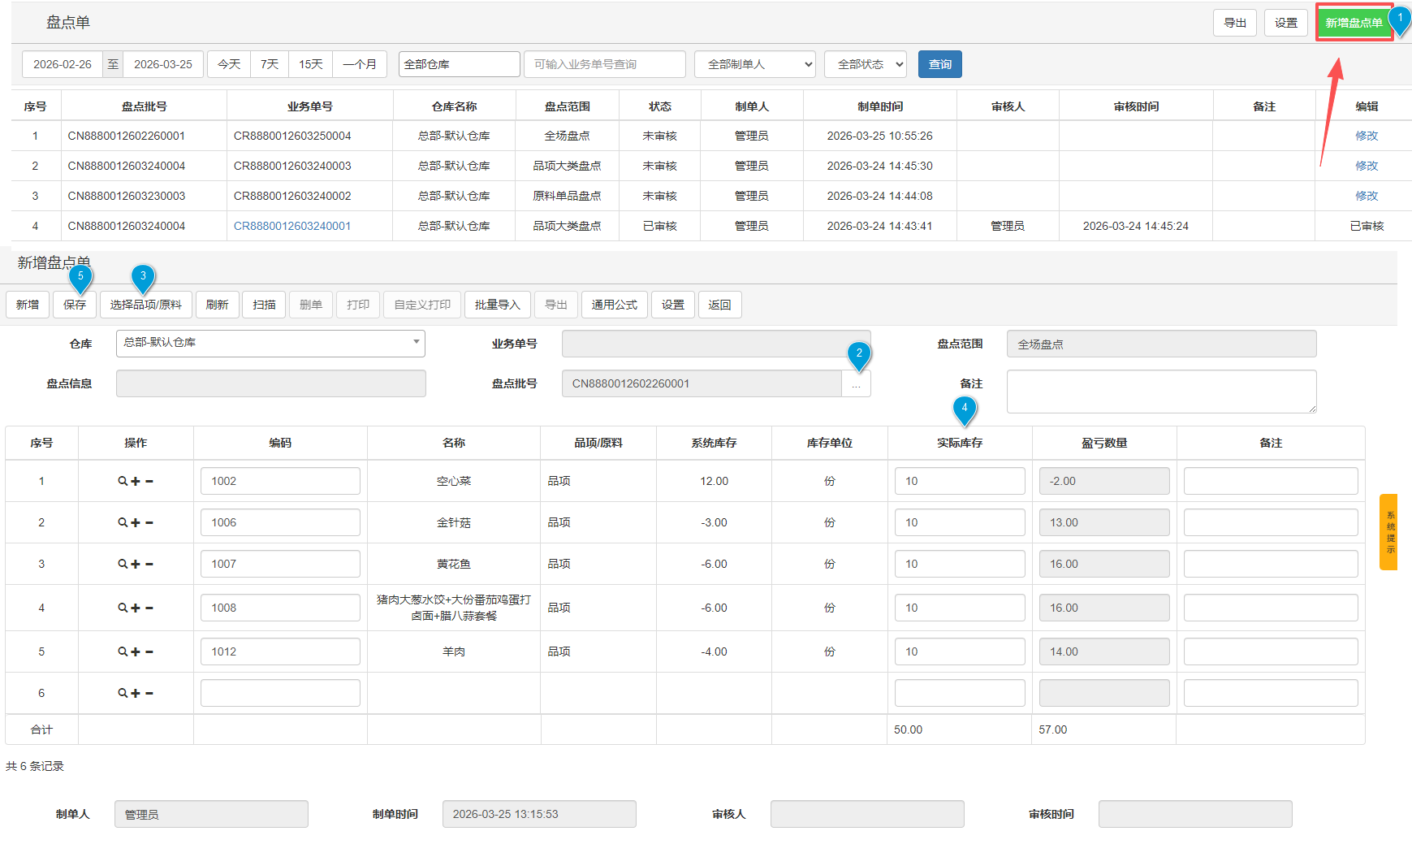Screen dimensions: 1412x857
Task: Click the green 新增盘点单 button
Action: click(1353, 23)
